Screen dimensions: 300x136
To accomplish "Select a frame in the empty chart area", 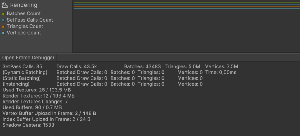I will (x=187, y=31).
